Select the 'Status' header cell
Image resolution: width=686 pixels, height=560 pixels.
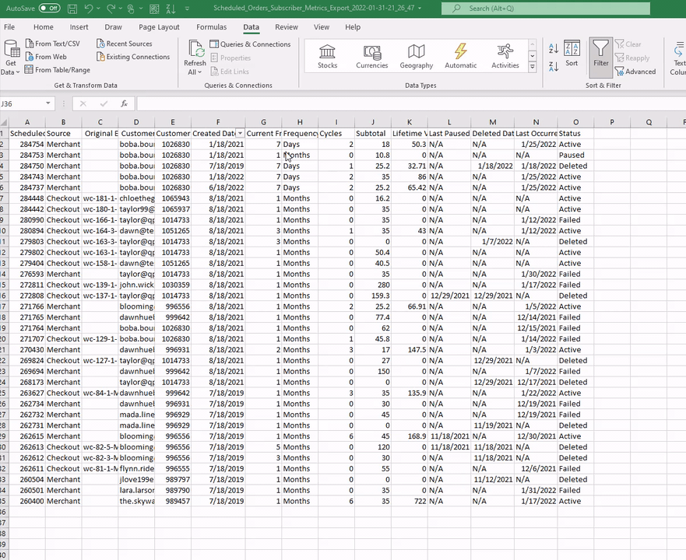[575, 133]
